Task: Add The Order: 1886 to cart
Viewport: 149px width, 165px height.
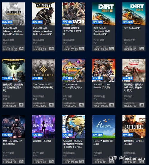Action: [x=51, y=105]
